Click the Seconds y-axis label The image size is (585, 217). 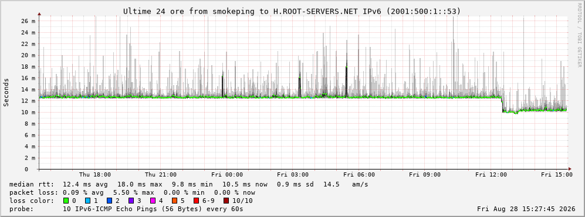pos(6,93)
